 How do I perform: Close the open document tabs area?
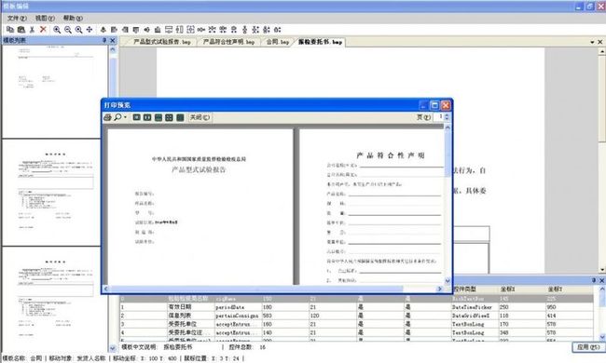[600, 42]
